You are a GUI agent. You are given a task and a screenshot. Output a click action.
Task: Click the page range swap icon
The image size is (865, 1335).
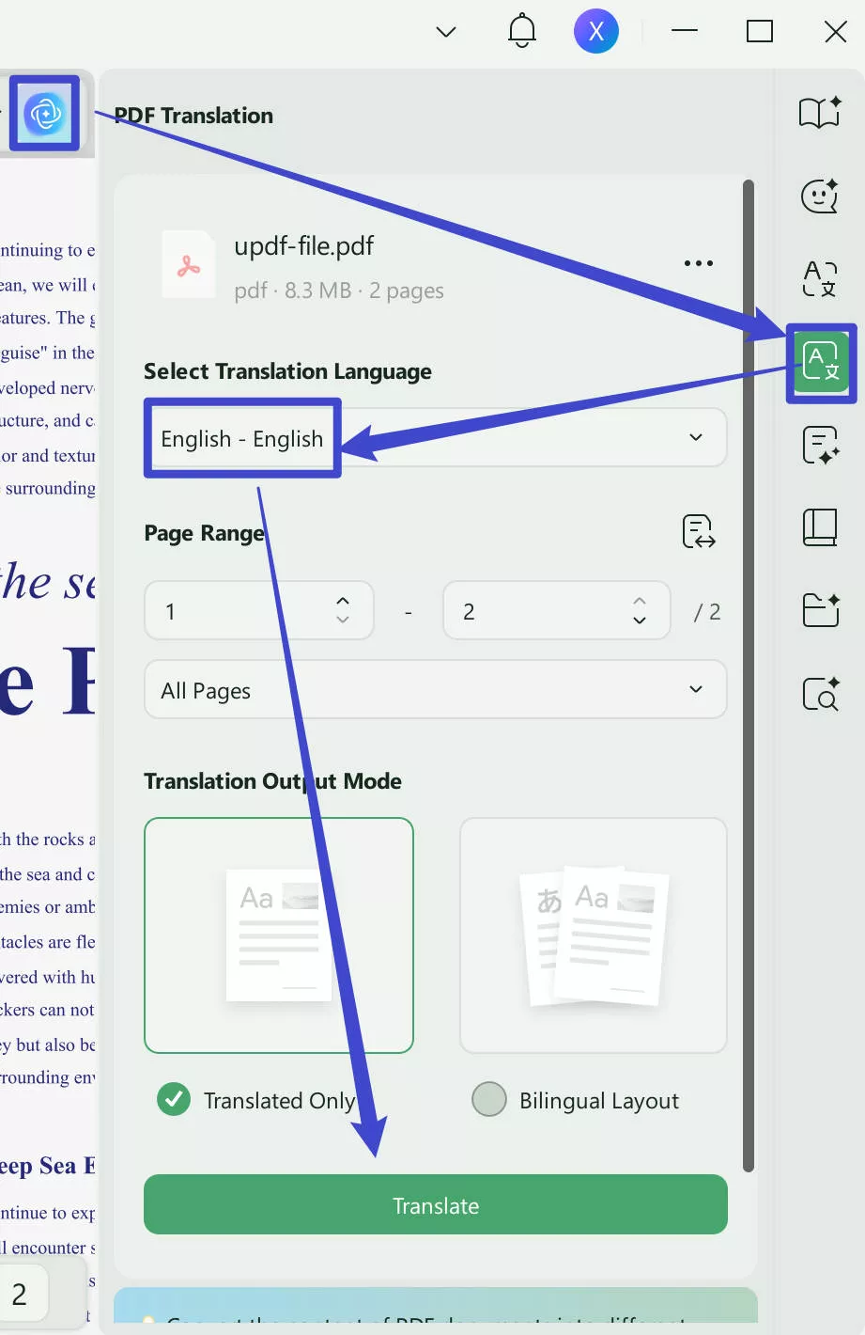pos(698,532)
